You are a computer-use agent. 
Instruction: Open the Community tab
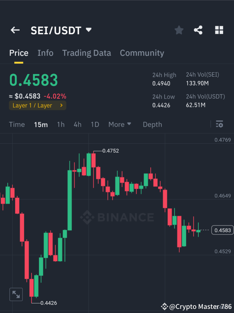coord(142,53)
